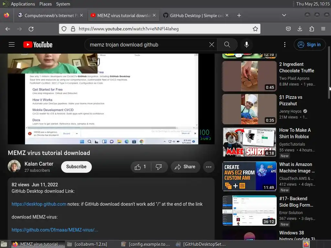Close the MEMZ virus tutorial tab
Screen dimensions: 331x248
pos(154,15)
